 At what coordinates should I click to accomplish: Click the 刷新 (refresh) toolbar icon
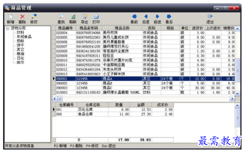[x=73, y=17]
